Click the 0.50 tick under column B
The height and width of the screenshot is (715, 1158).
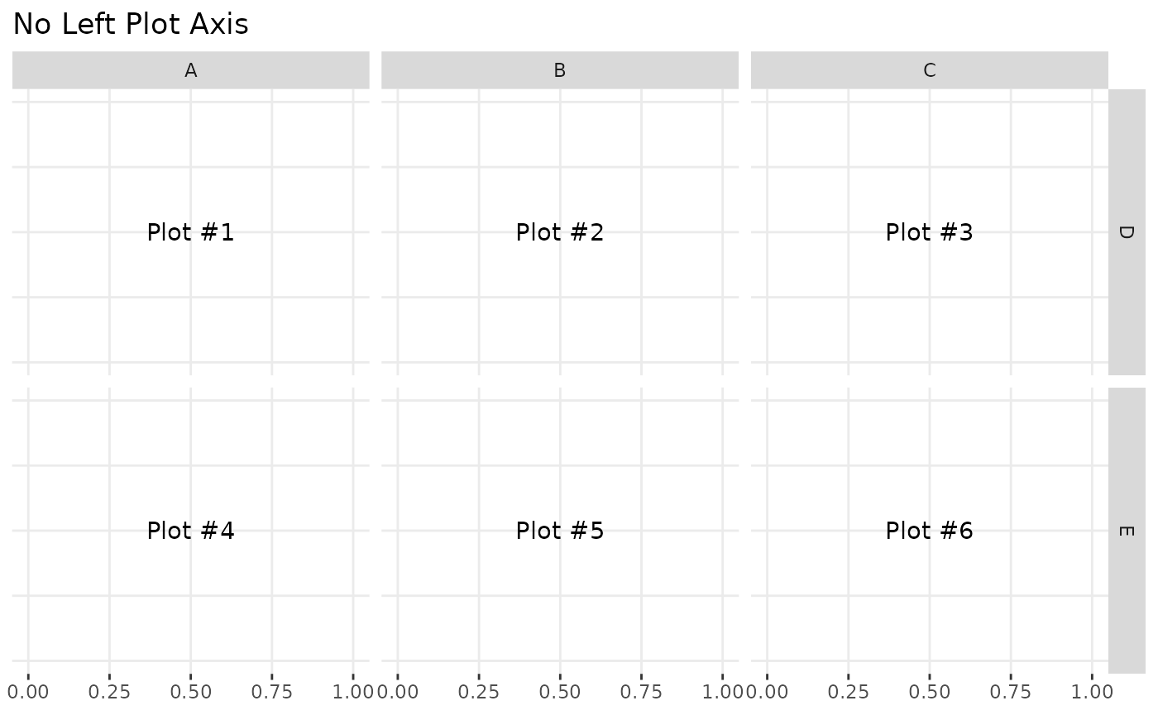[x=559, y=690]
